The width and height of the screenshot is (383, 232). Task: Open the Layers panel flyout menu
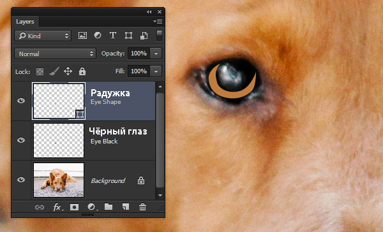coord(158,22)
